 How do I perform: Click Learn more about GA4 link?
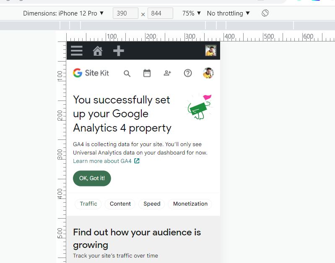[x=102, y=161]
